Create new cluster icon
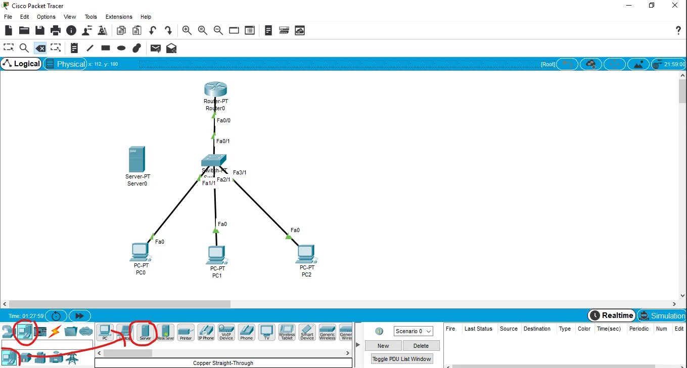 pyautogui.click(x=590, y=64)
